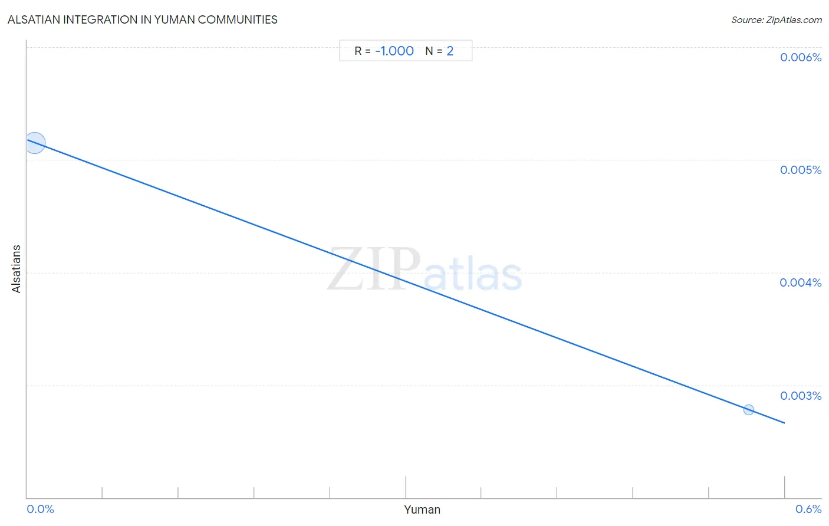829x526 pixels.
Task: Click the blue regression trend line midpoint
Action: pos(406,281)
